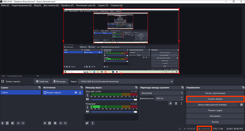Mute Микр/доп audio
The width and height of the screenshot is (245, 131).
point(87,111)
